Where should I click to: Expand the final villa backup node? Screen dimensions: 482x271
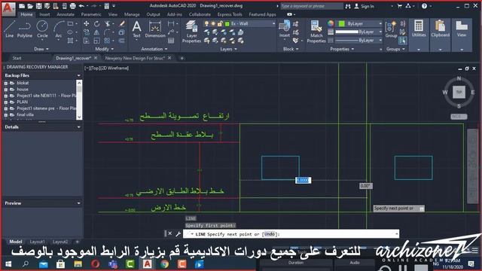[x=5, y=114]
